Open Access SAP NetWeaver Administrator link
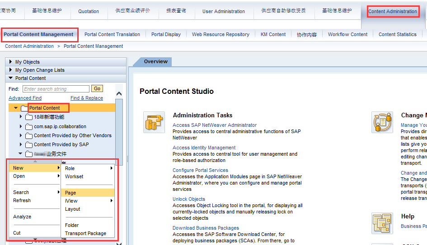 click(215, 125)
